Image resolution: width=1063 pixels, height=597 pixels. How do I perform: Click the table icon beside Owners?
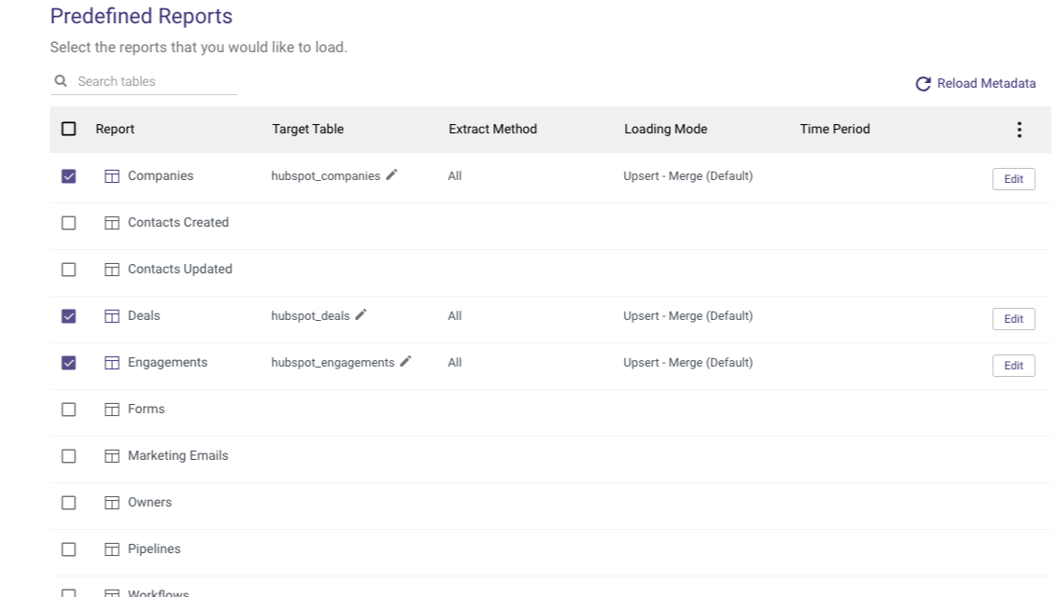pos(112,502)
